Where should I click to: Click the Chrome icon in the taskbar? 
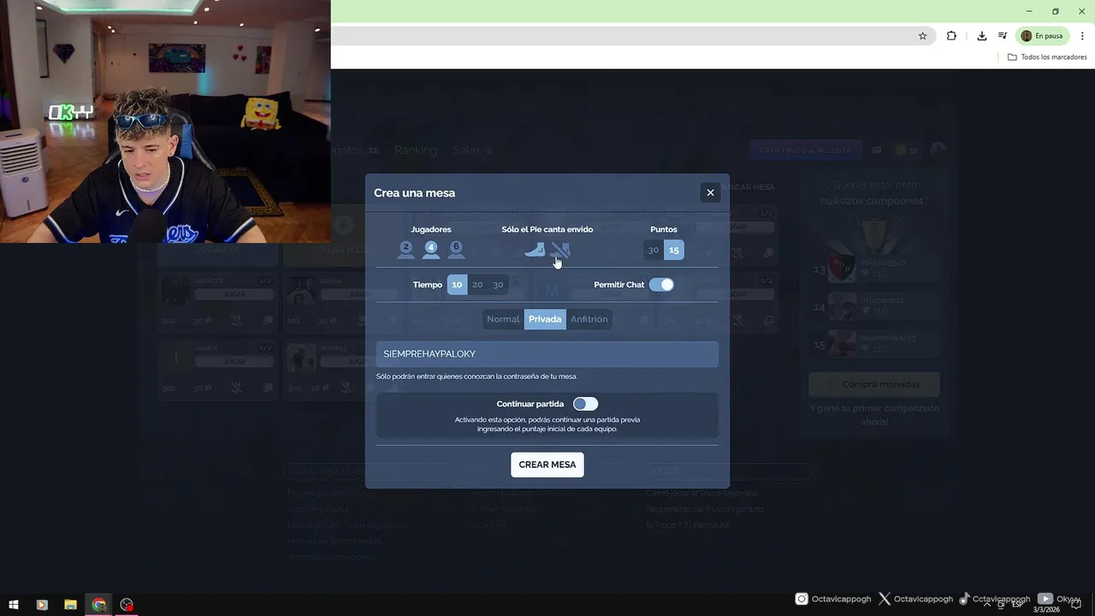tap(99, 605)
